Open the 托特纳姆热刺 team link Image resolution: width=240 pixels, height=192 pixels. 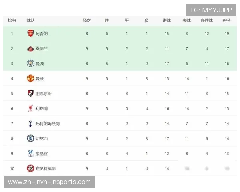click(48, 124)
